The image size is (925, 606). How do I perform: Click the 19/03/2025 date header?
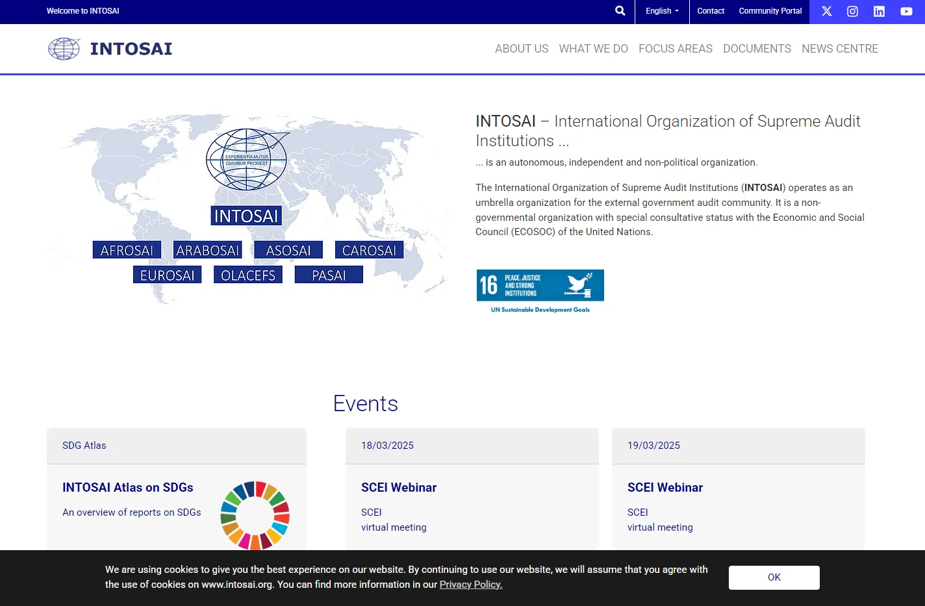coord(739,446)
